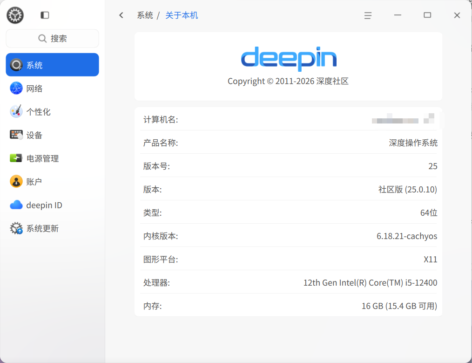
Task: Select the 系统 sidebar icon
Action: 16,65
